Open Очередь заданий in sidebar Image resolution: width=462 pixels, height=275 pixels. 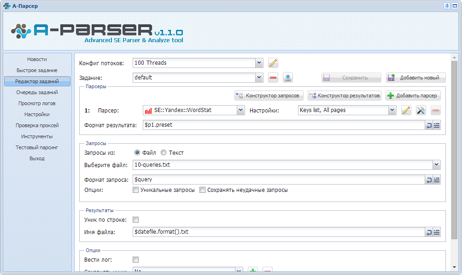point(37,92)
